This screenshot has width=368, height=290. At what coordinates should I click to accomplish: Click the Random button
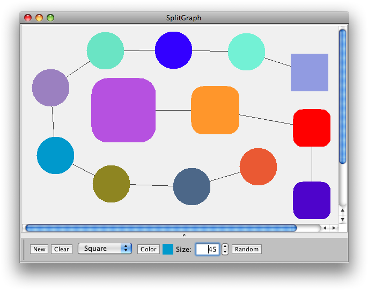click(x=247, y=249)
